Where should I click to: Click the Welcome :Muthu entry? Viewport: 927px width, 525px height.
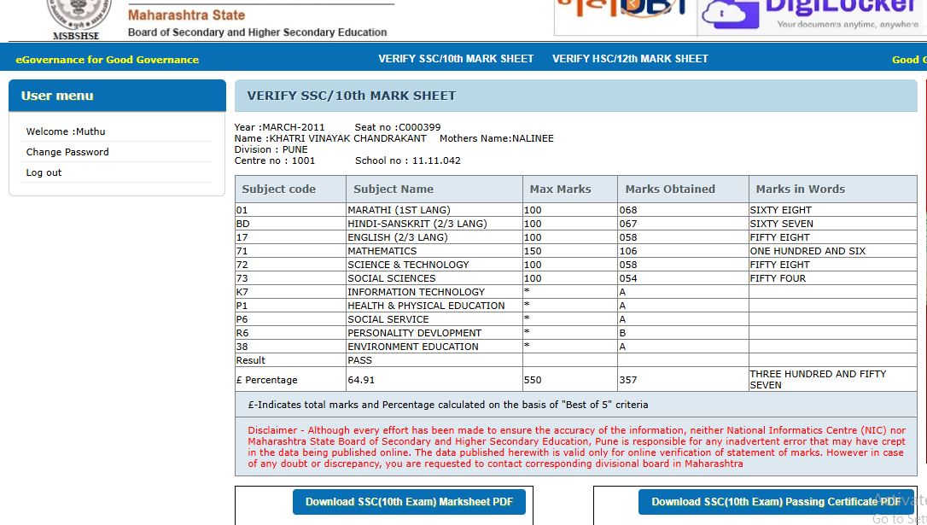pos(66,131)
